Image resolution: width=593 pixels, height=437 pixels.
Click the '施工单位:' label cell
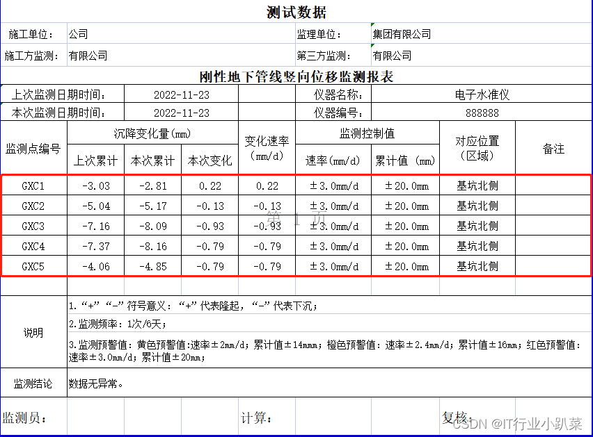33,34
